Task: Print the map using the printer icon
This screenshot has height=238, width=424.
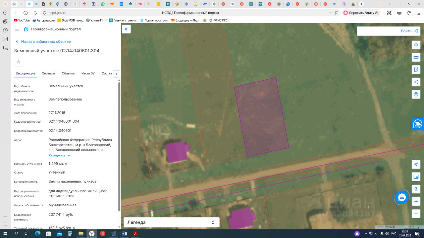Action: [416, 94]
